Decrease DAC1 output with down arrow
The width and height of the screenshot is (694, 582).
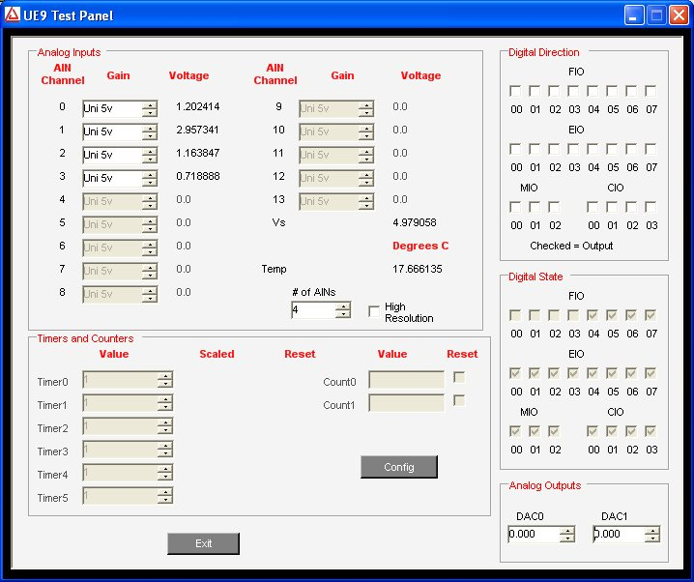click(x=652, y=538)
